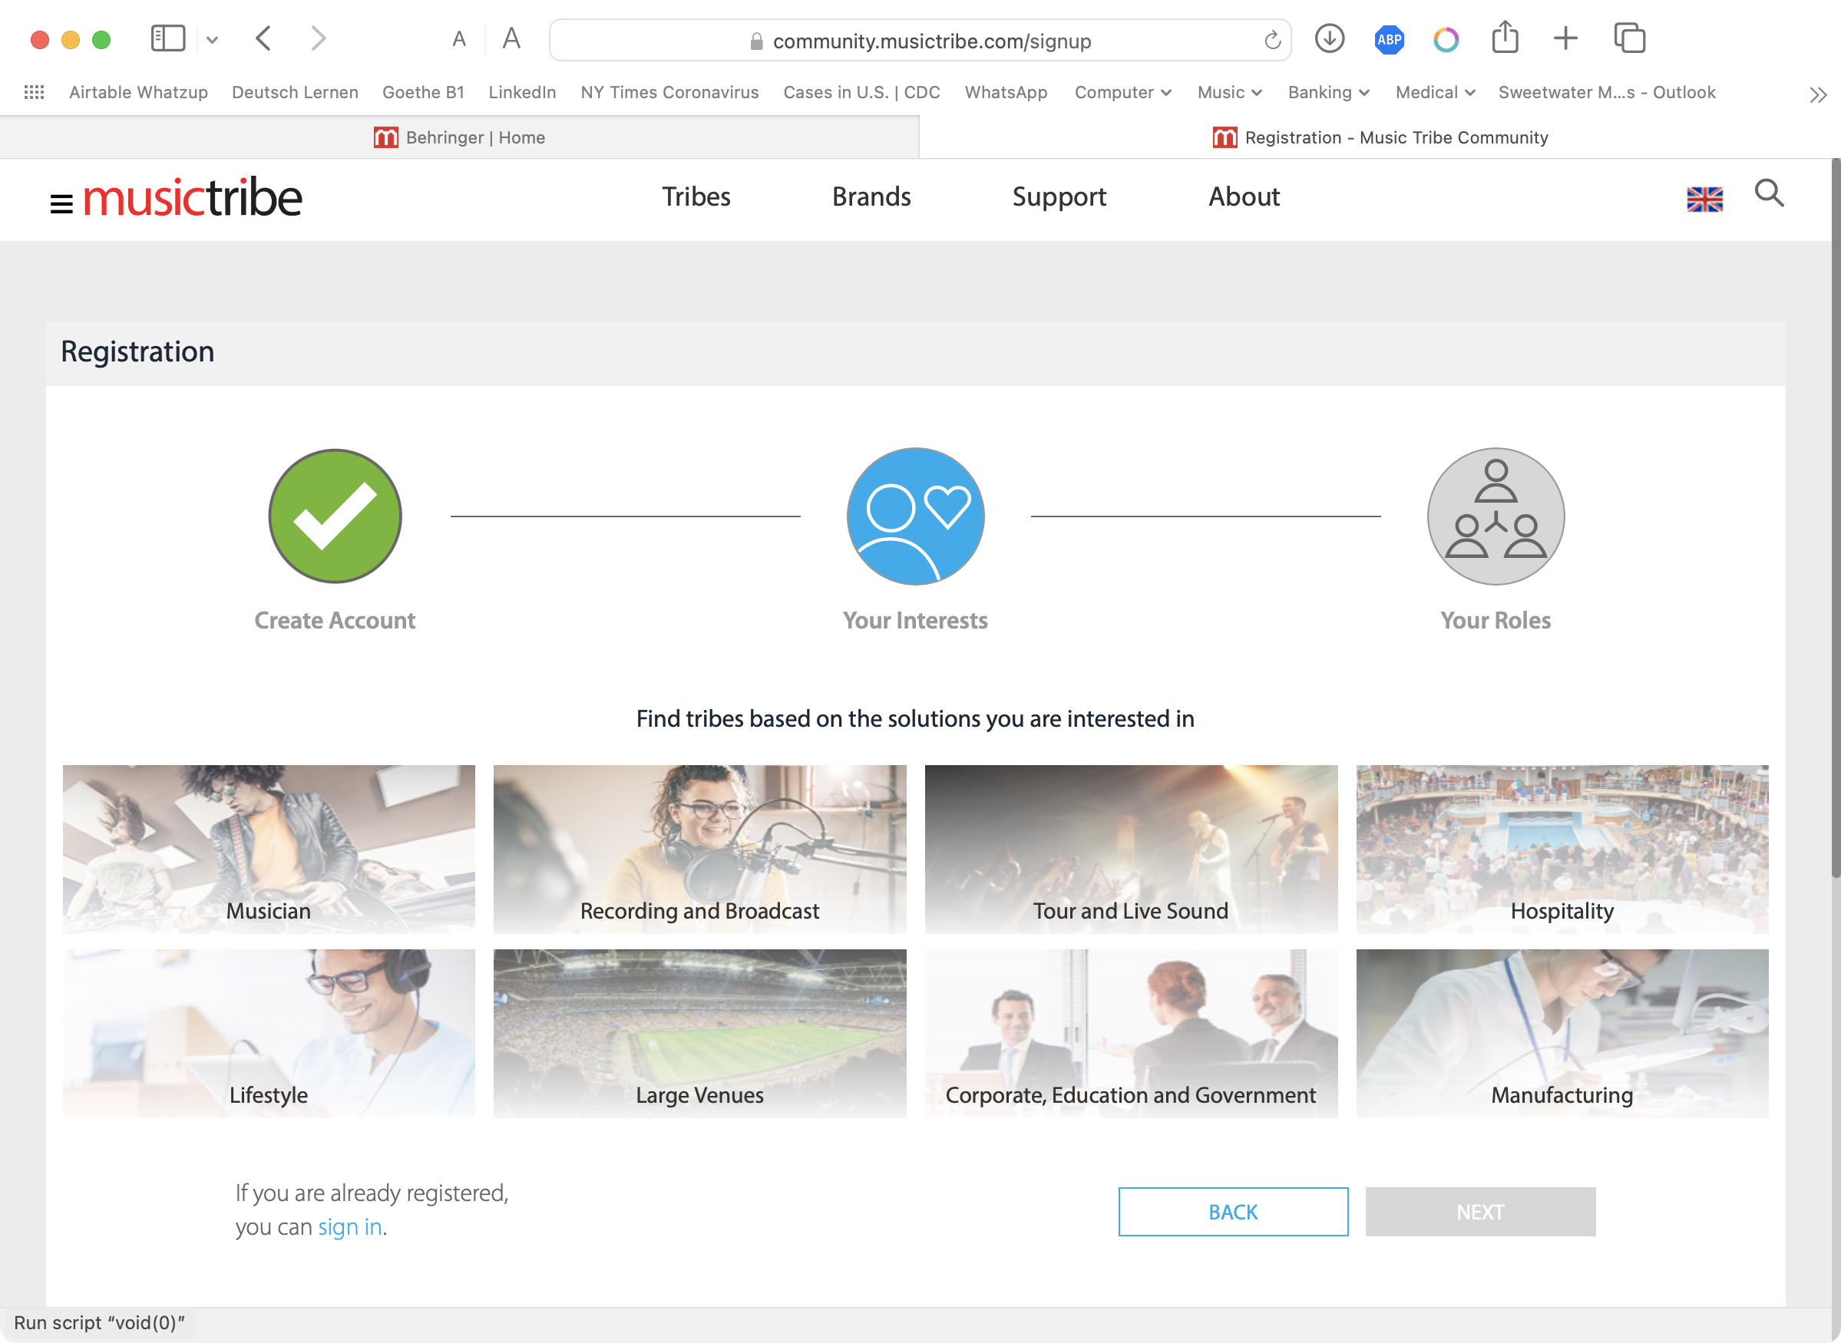The image size is (1841, 1343).
Task: Click the Your Roles step icon
Action: [1495, 516]
